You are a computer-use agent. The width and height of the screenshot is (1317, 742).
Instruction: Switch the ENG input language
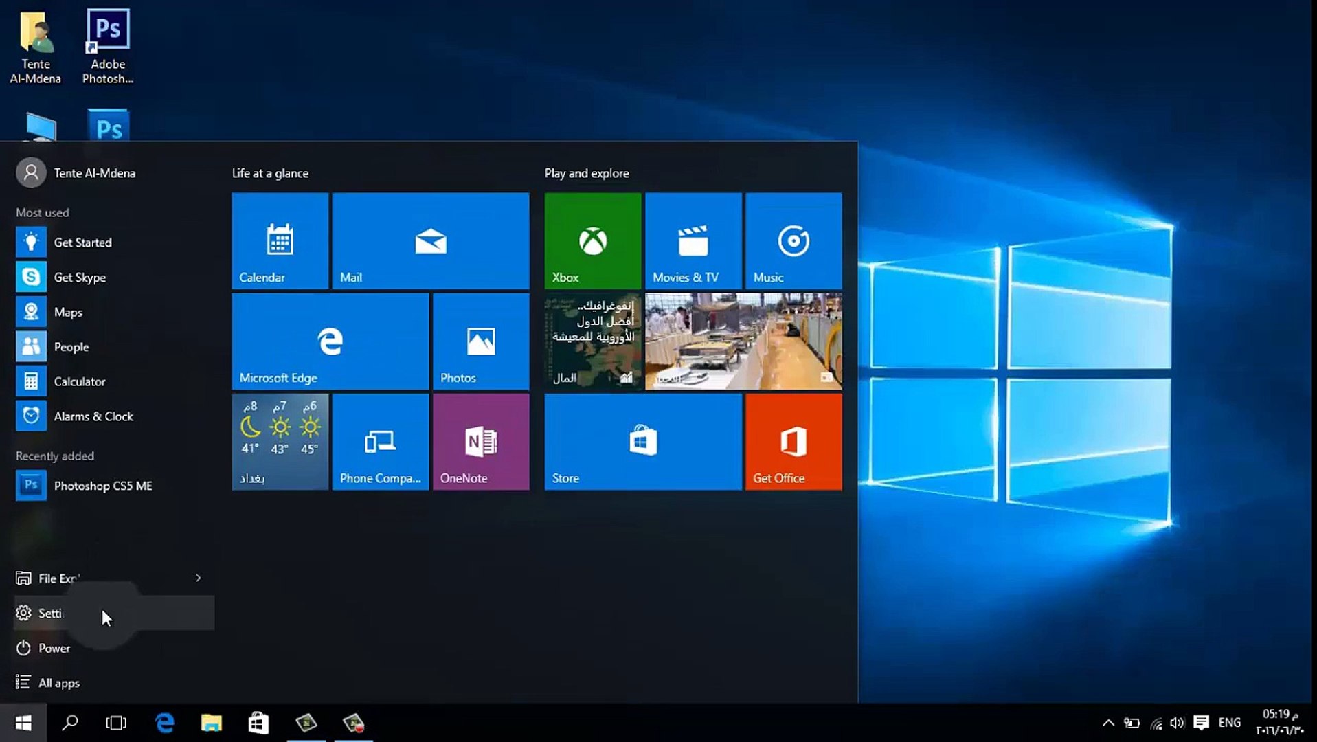(1230, 723)
